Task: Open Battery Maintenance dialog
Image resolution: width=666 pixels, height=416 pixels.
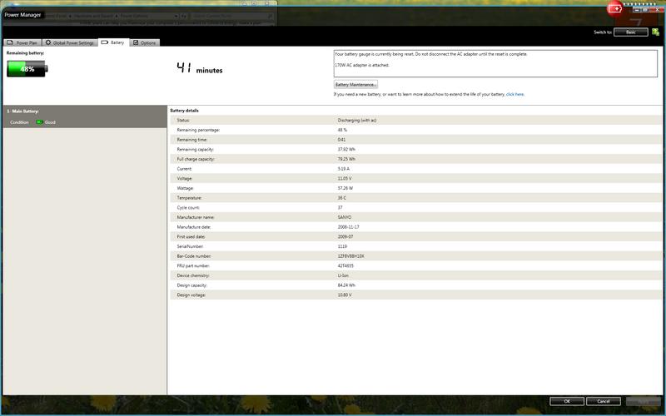Action: [355, 84]
